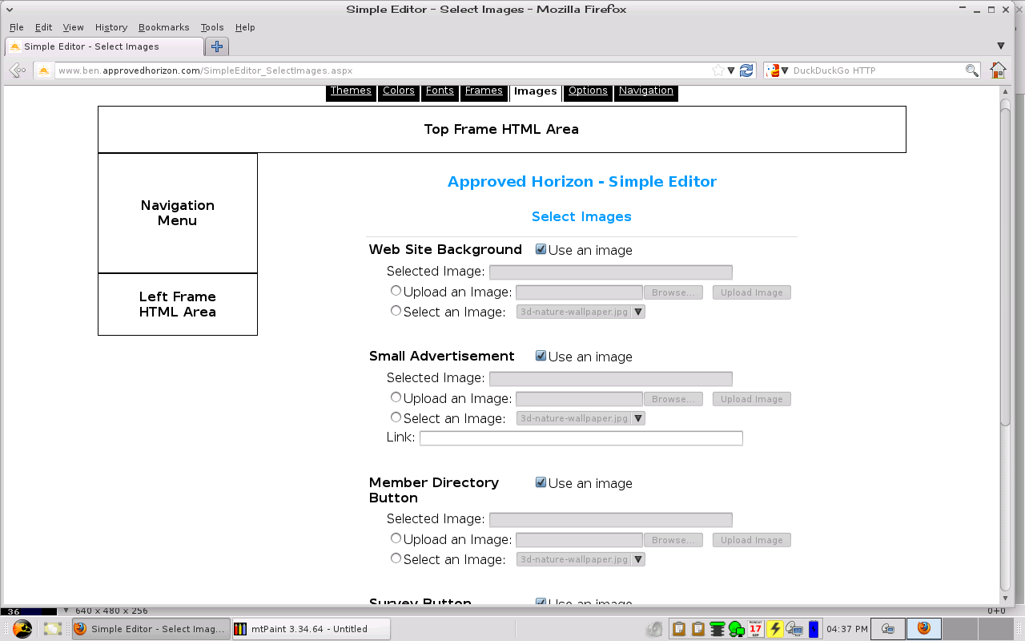Select 'Select an Image' radio under Member Directory Button
The image size is (1025, 641).
(x=396, y=558)
